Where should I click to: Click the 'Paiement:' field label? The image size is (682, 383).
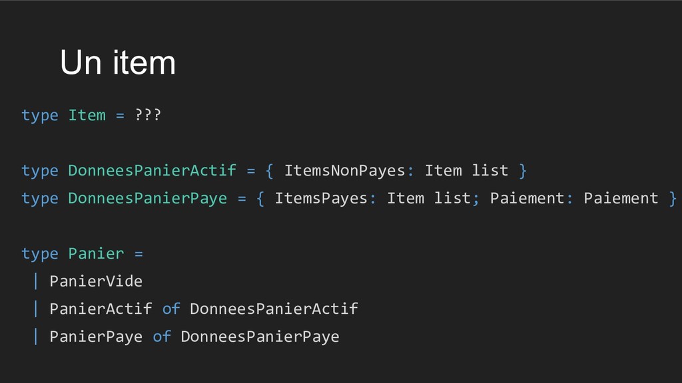pos(531,198)
